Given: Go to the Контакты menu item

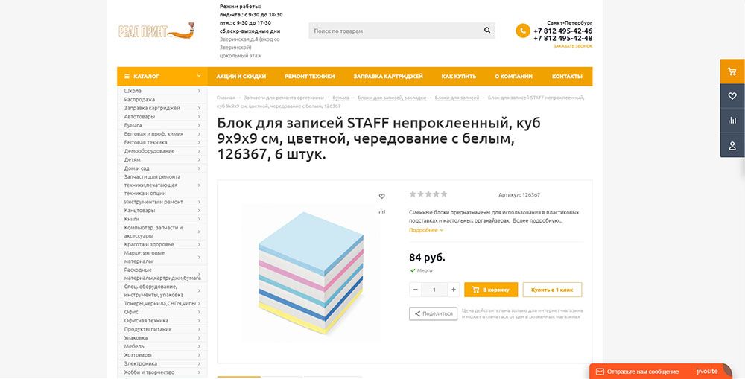Looking at the screenshot, I should click(x=567, y=77).
